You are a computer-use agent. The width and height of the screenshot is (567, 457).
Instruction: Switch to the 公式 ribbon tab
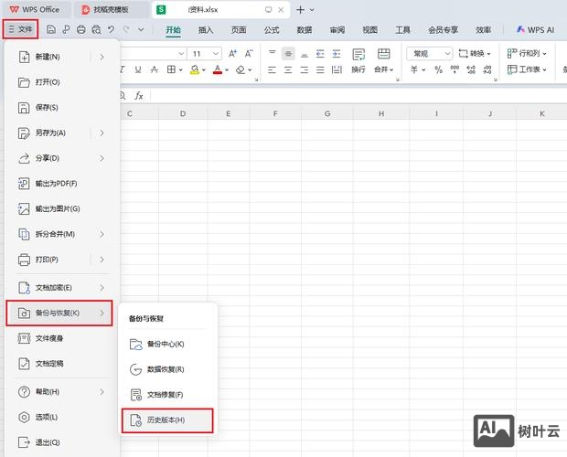coord(272,30)
